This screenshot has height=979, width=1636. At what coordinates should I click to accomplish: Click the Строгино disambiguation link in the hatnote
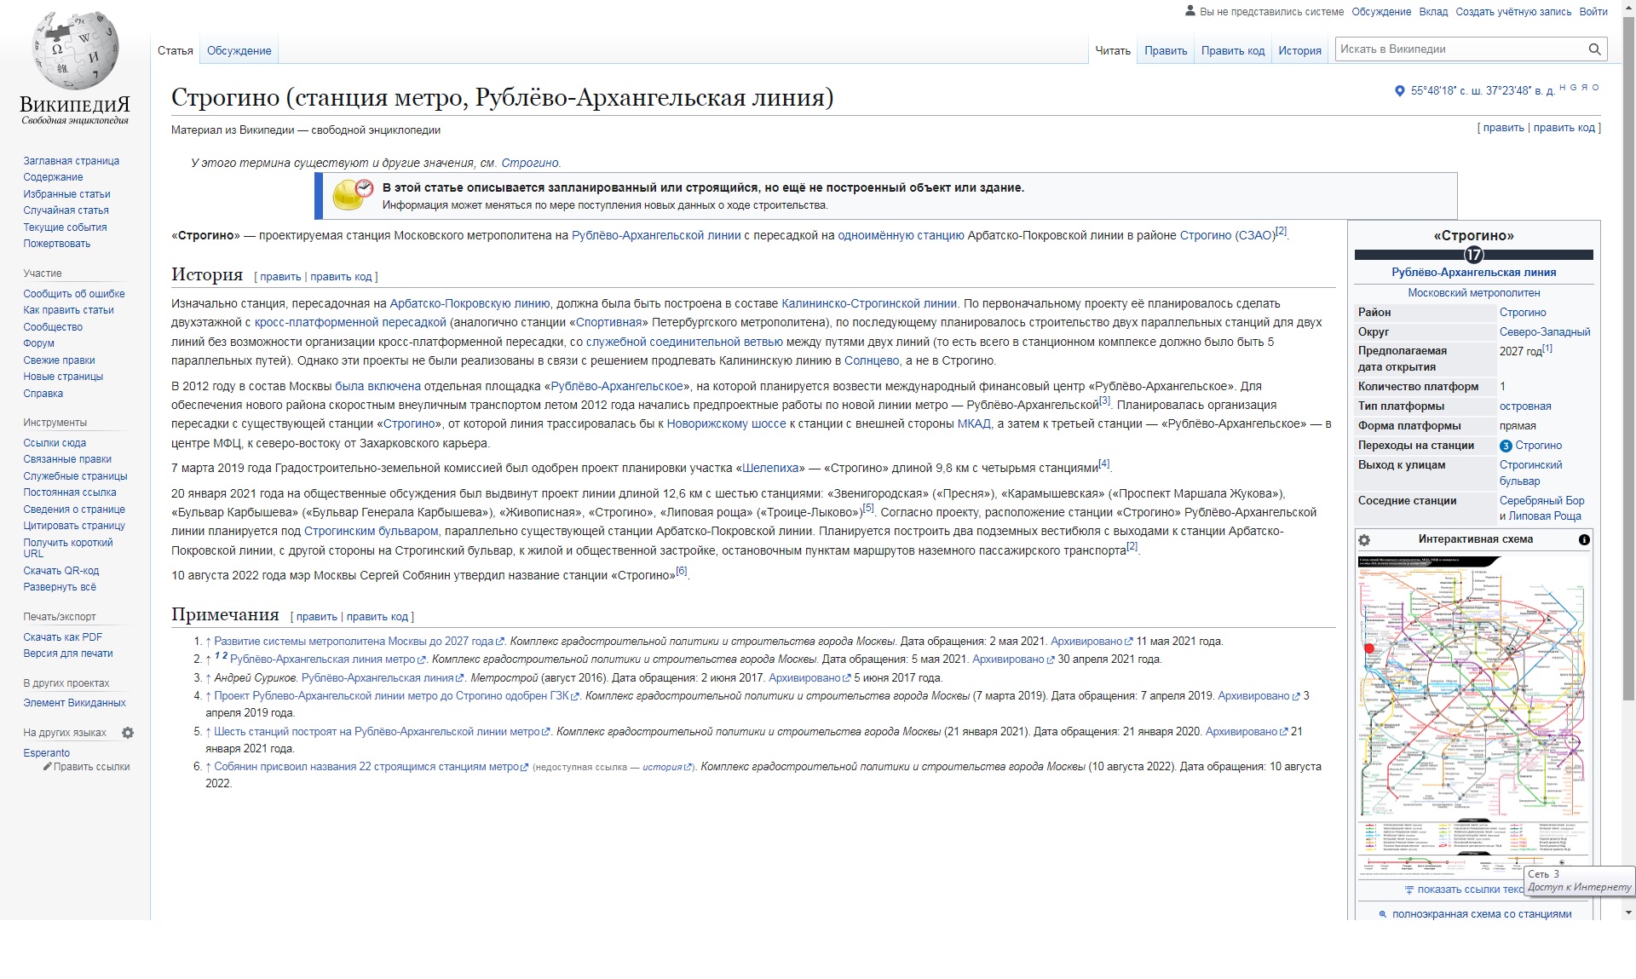coord(530,163)
